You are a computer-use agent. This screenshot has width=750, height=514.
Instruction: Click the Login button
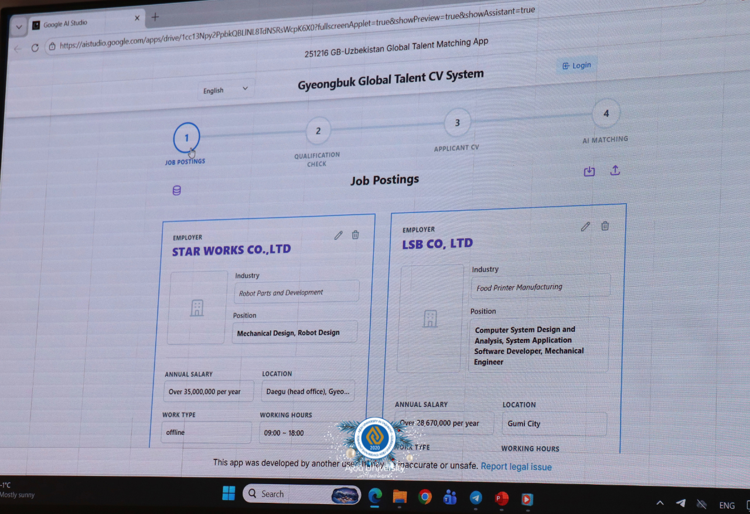click(577, 66)
